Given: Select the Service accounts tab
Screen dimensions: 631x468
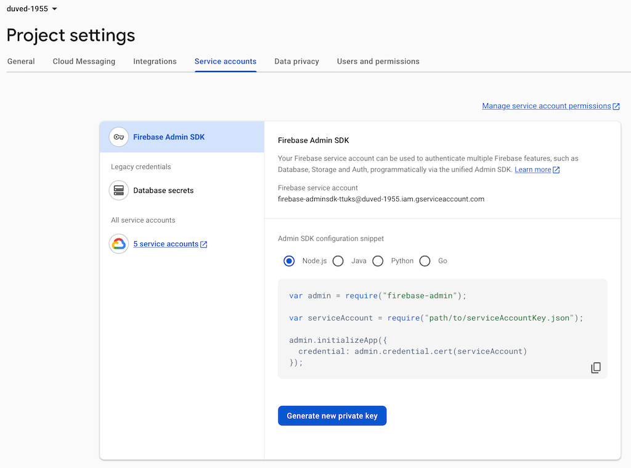Looking at the screenshot, I should coord(226,61).
